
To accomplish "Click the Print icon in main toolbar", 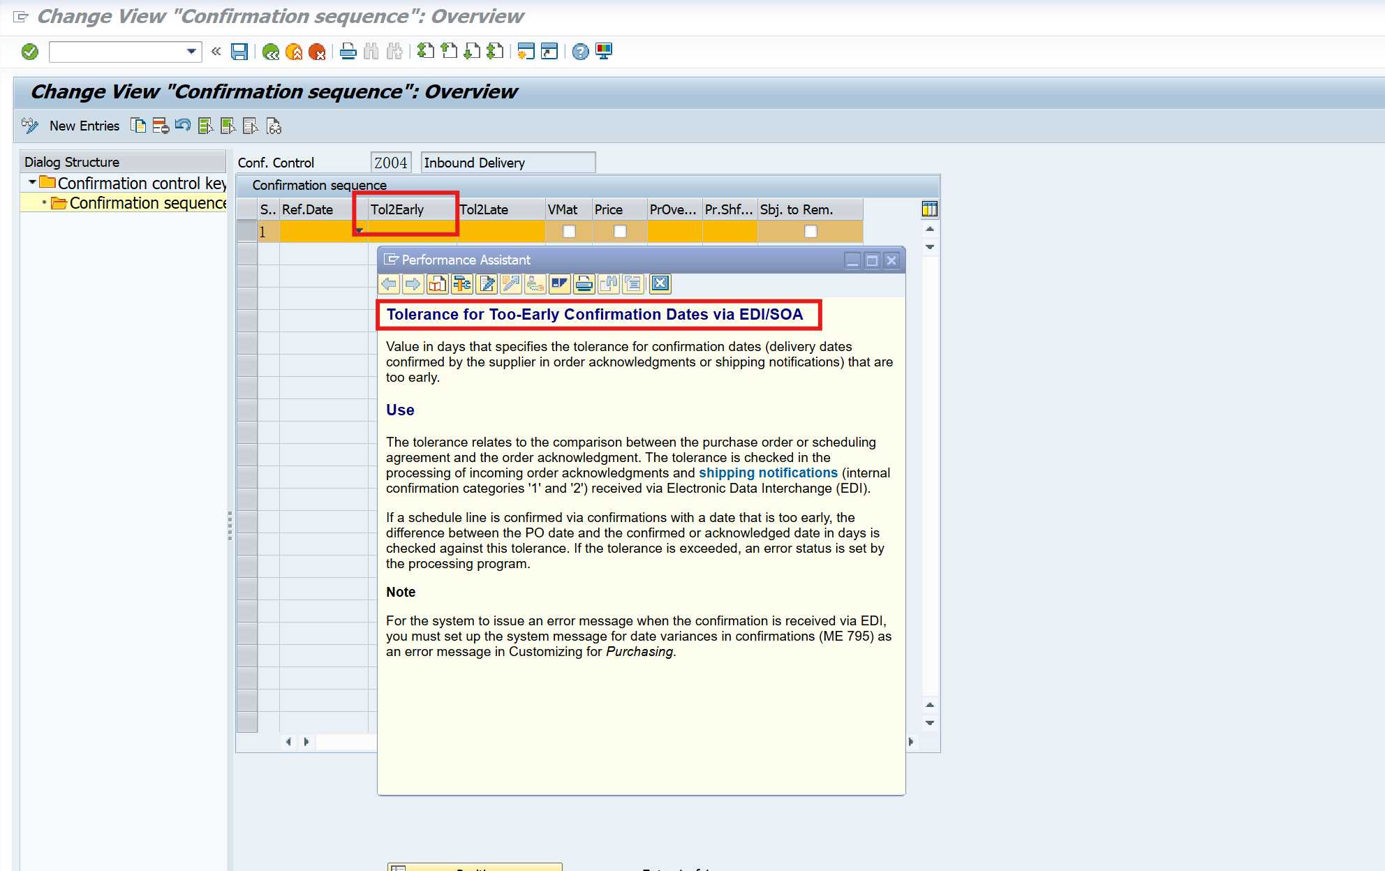I will click(x=348, y=52).
